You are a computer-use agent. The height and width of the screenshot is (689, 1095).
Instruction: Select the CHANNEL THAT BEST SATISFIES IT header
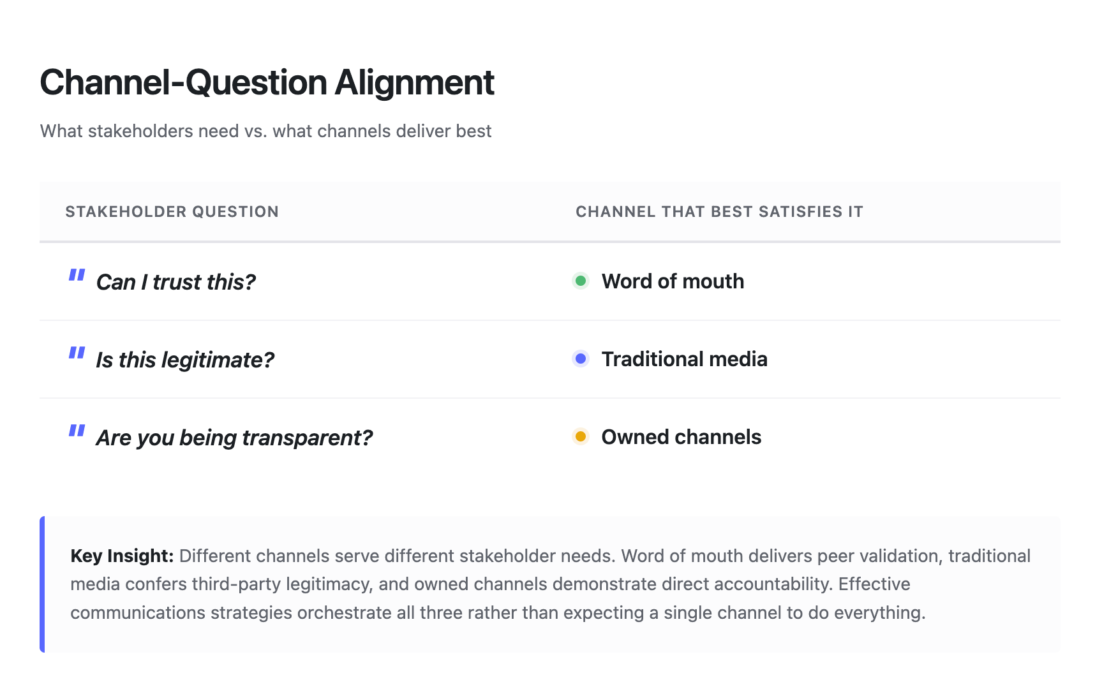pyautogui.click(x=719, y=211)
